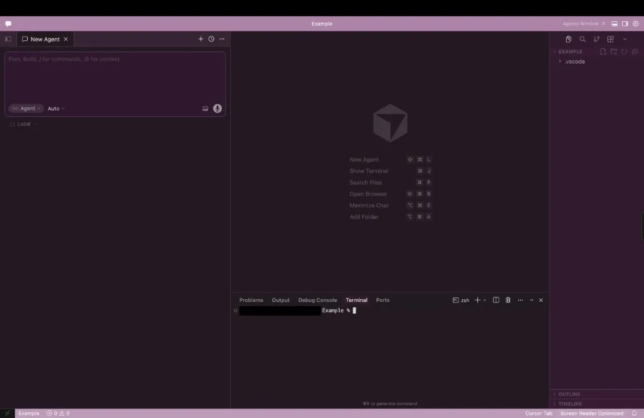The height and width of the screenshot is (418, 644).
Task: Close the New Agent tab
Action: coord(65,39)
